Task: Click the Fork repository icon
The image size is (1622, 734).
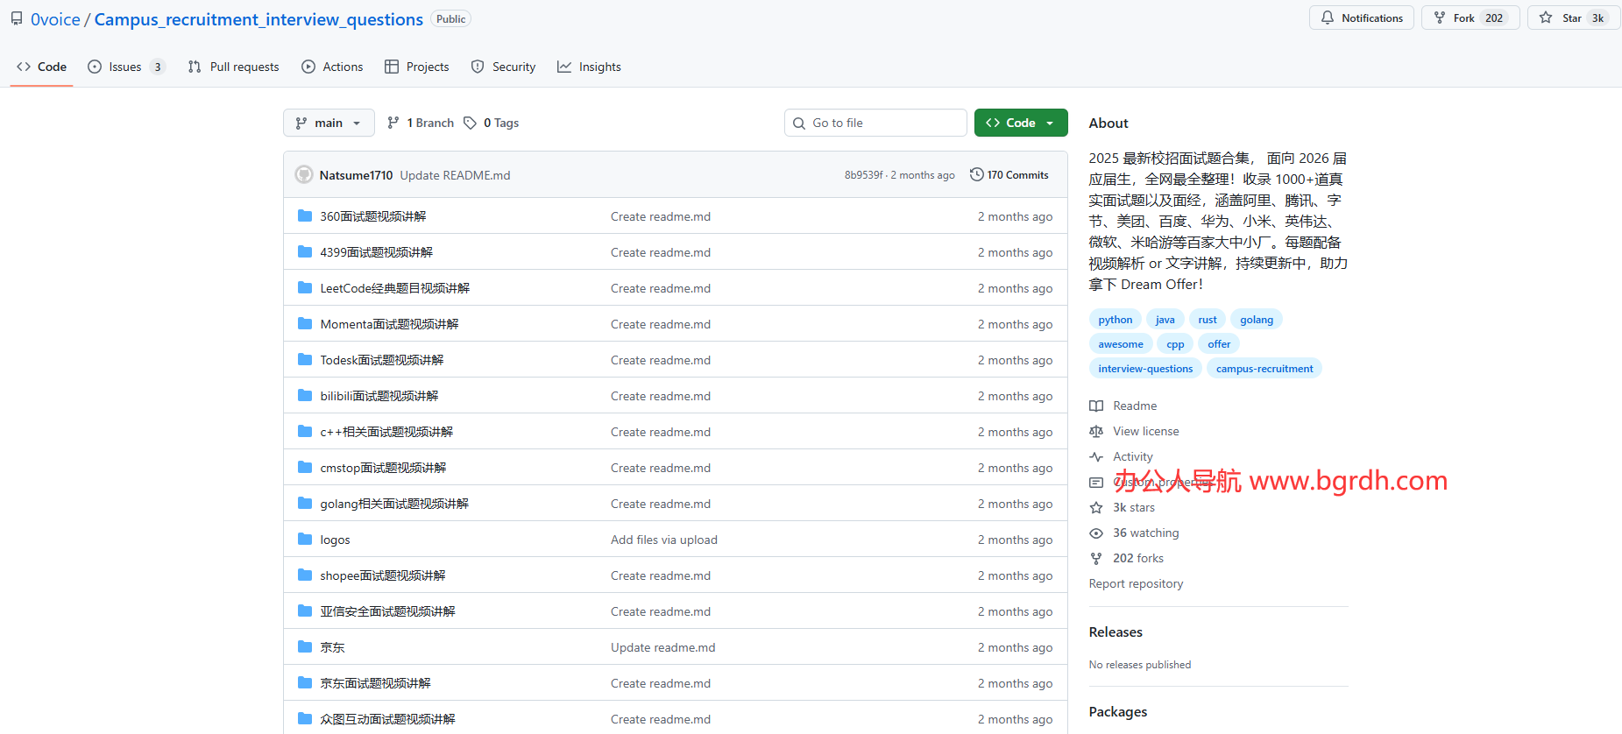Action: click(x=1440, y=18)
